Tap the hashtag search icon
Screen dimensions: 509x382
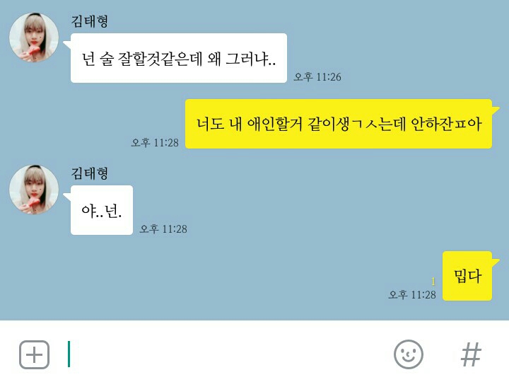pos(471,354)
